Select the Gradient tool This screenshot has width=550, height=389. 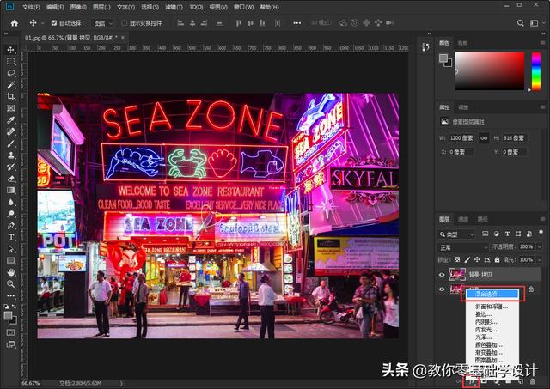10,191
